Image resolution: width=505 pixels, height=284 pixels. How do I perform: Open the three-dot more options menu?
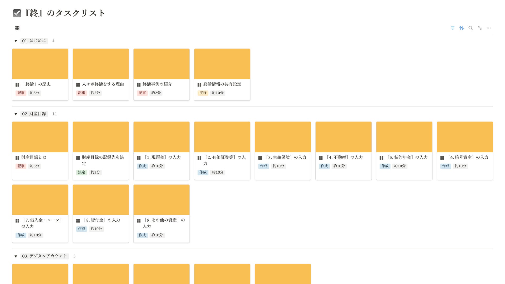[x=489, y=28]
